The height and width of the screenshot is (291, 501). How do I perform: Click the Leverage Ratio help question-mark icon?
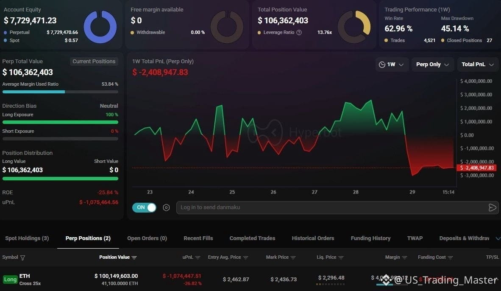[x=299, y=32]
